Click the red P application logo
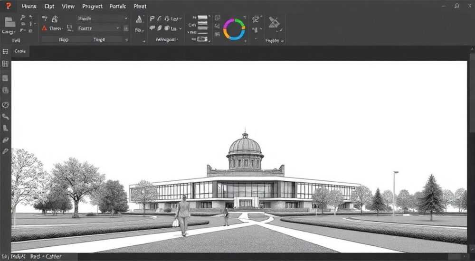475x261 pixels. pos(8,5)
